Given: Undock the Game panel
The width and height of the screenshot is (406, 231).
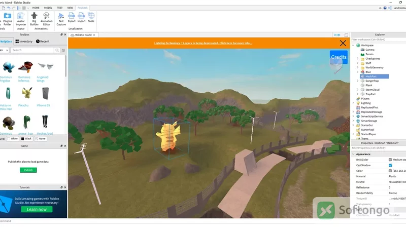Looking at the screenshot, I should click(x=61, y=146).
